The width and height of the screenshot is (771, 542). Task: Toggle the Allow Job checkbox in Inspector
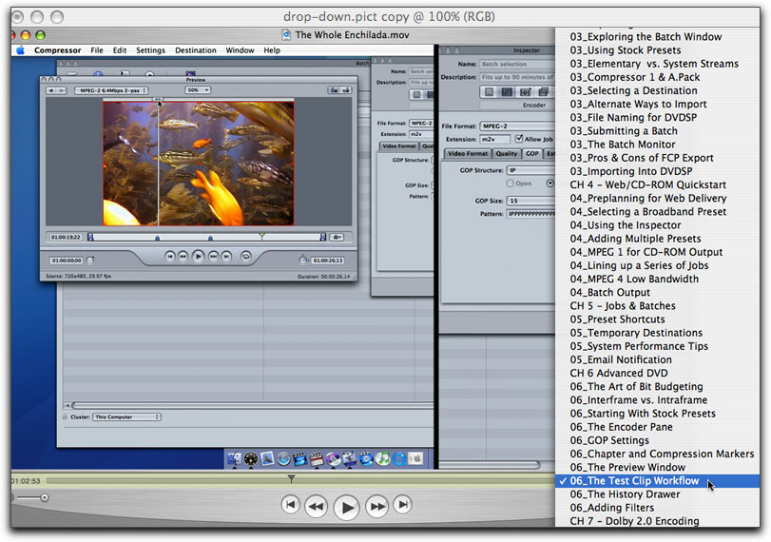519,139
